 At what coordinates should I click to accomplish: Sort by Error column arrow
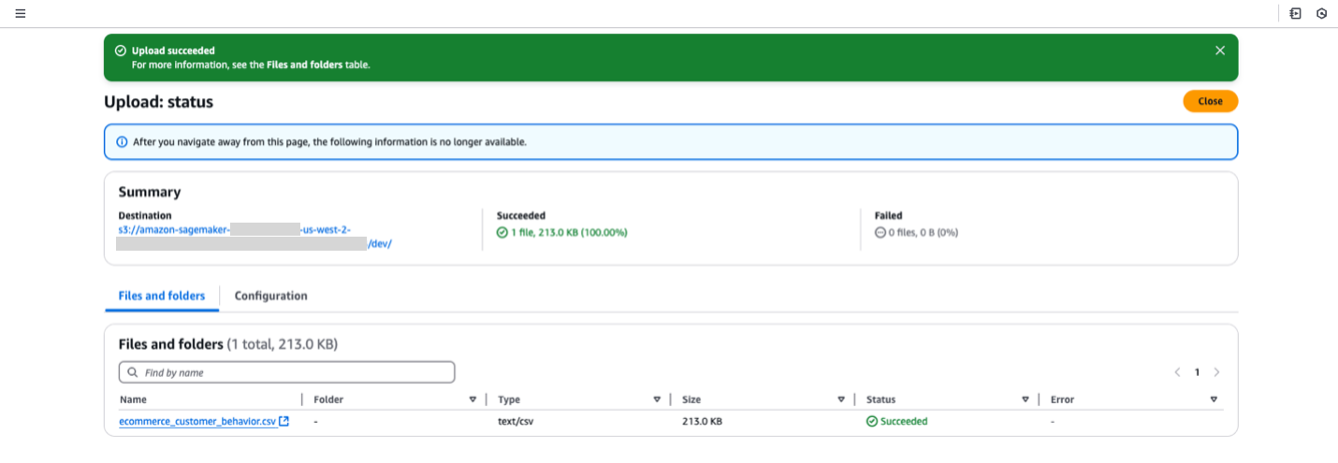(x=1214, y=399)
